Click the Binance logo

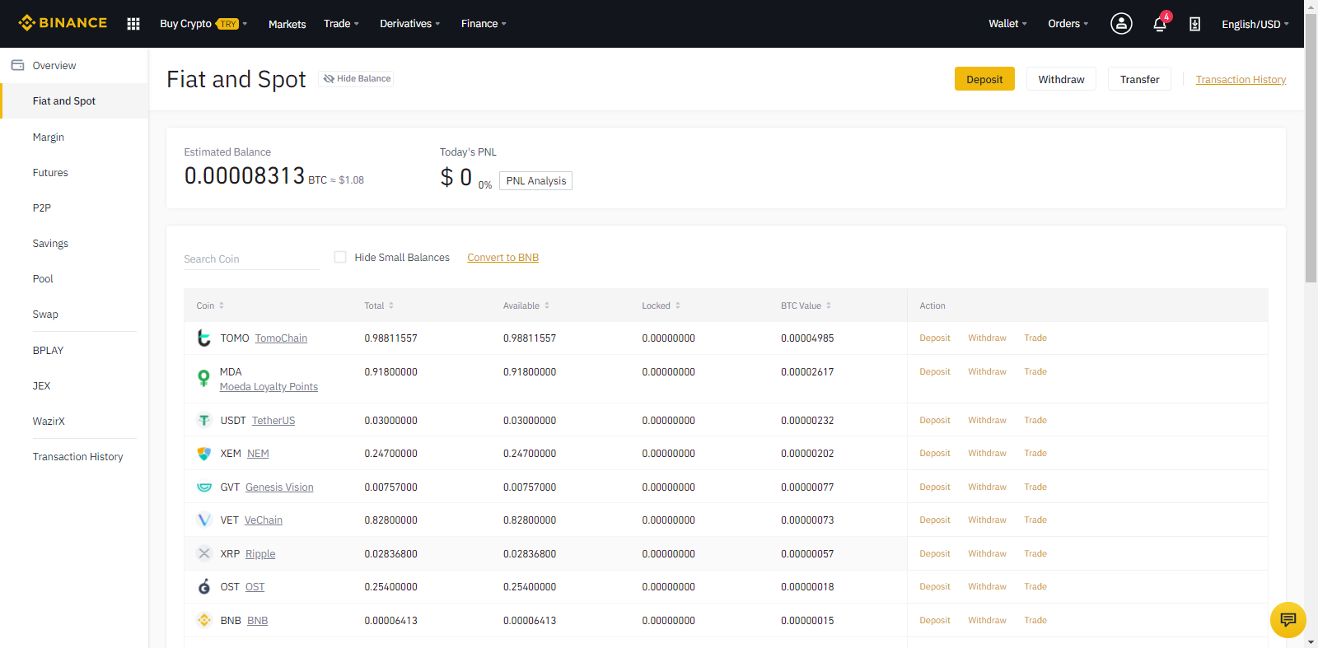[x=63, y=23]
